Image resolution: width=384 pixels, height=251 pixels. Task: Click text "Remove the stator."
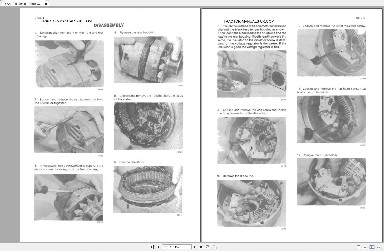click(132, 162)
